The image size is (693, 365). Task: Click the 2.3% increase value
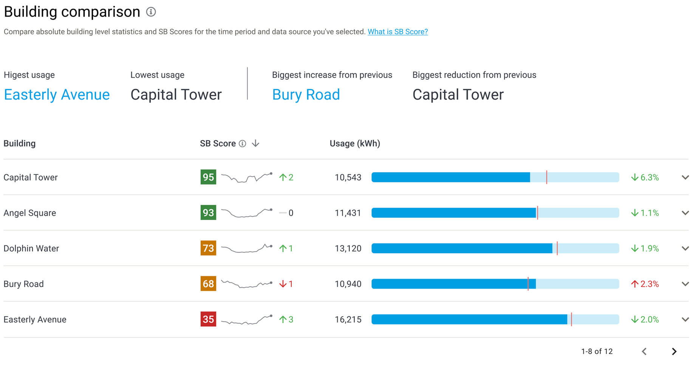645,284
